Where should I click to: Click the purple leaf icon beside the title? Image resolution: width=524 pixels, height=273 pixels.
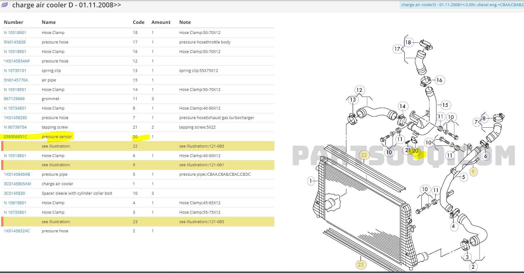pyautogui.click(x=5, y=5)
